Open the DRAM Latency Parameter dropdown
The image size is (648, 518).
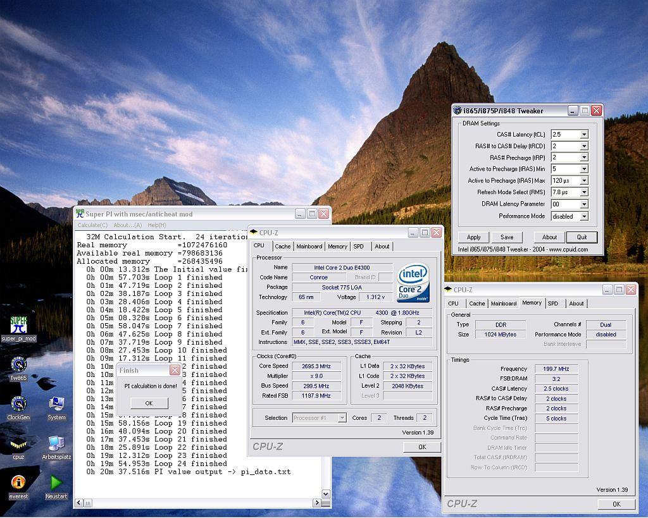tap(584, 204)
